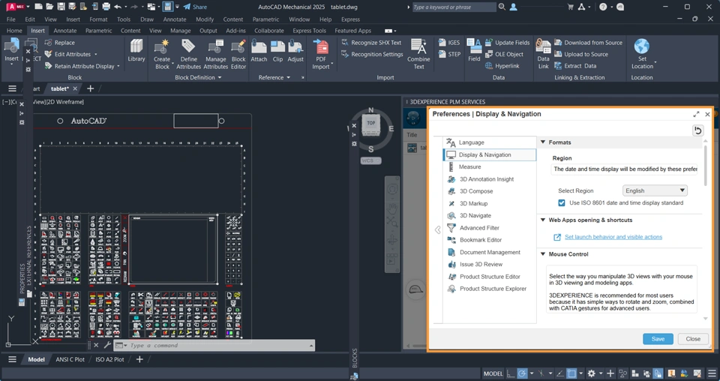720x381 pixels.
Task: Open the Select Region dropdown
Action: [x=655, y=190]
